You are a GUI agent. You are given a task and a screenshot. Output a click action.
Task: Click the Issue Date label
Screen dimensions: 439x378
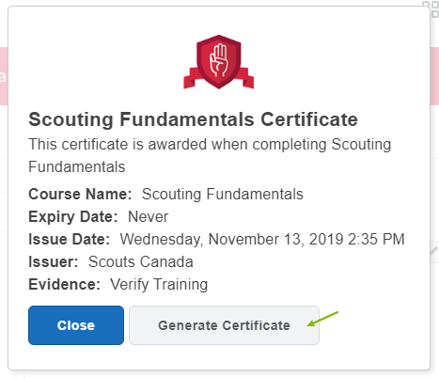coord(70,239)
